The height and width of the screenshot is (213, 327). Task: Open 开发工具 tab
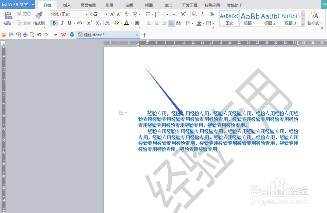coord(190,5)
